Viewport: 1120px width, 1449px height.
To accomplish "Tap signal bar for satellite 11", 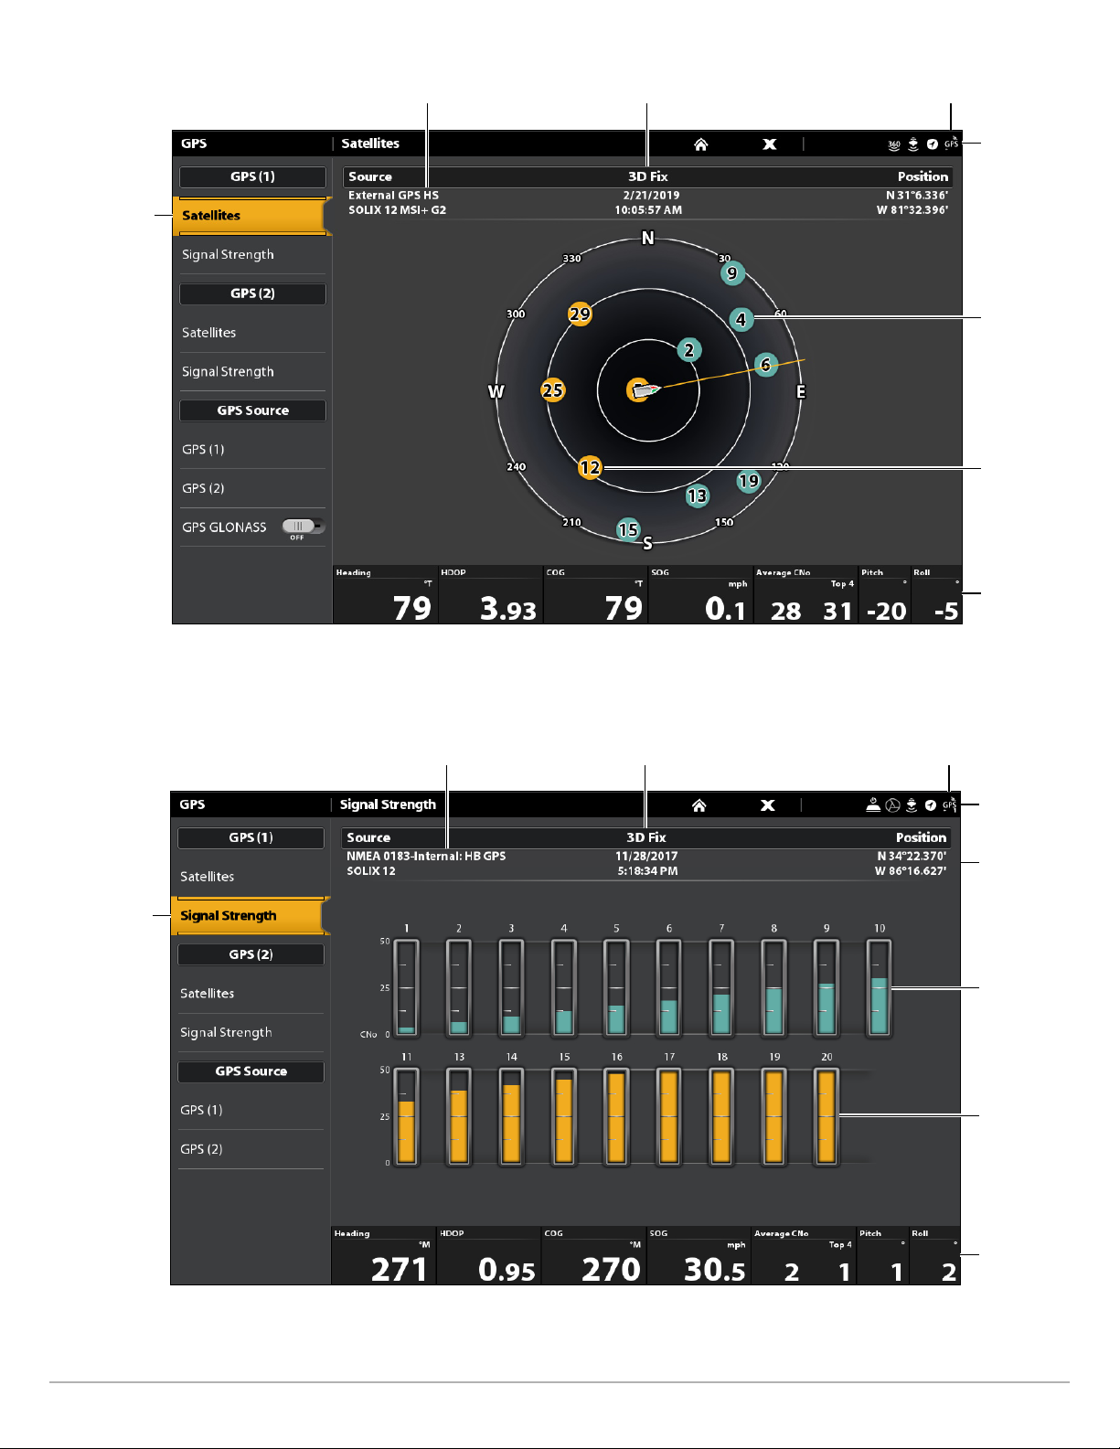I will tap(407, 1117).
